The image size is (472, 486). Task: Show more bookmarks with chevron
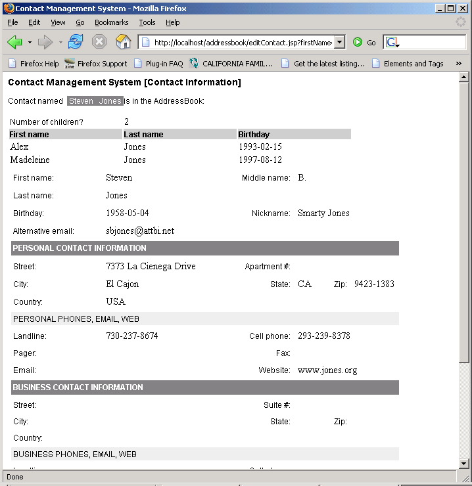458,64
